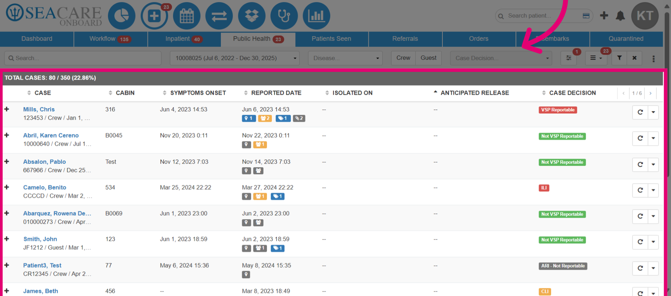Click the location badge in Patient3, Test row
Image resolution: width=671 pixels, height=296 pixels.
click(246, 275)
